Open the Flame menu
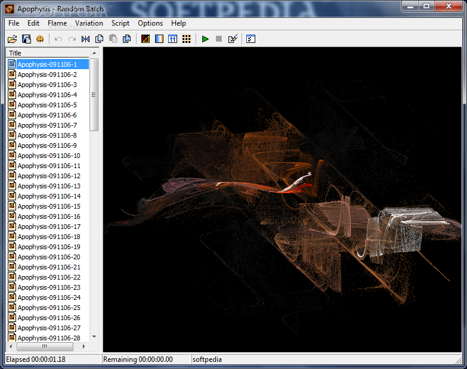 pos(57,23)
